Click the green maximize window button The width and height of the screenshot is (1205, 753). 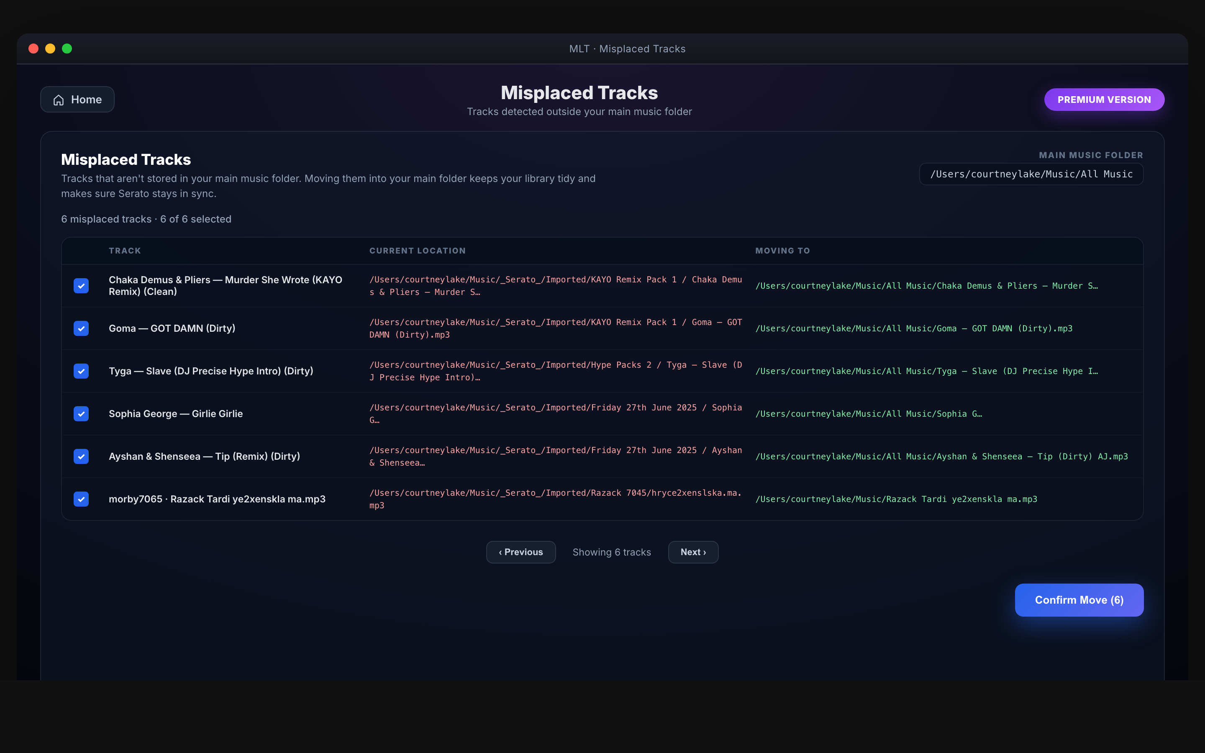coord(67,48)
